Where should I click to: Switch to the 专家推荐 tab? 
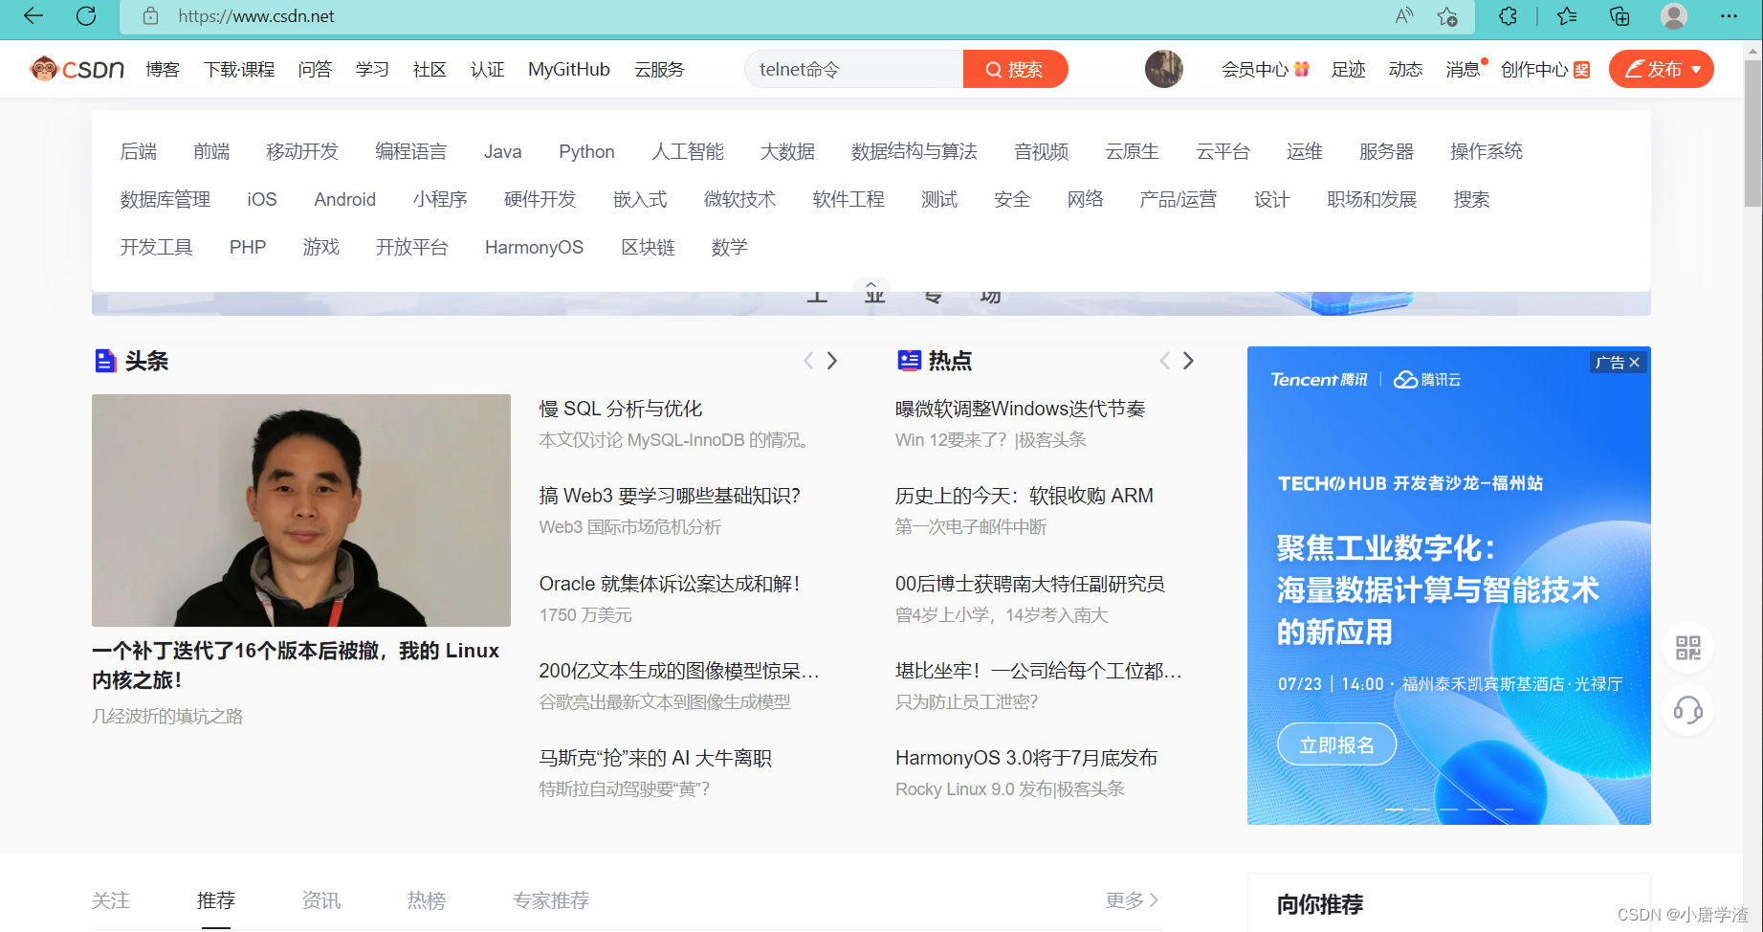pos(551,900)
